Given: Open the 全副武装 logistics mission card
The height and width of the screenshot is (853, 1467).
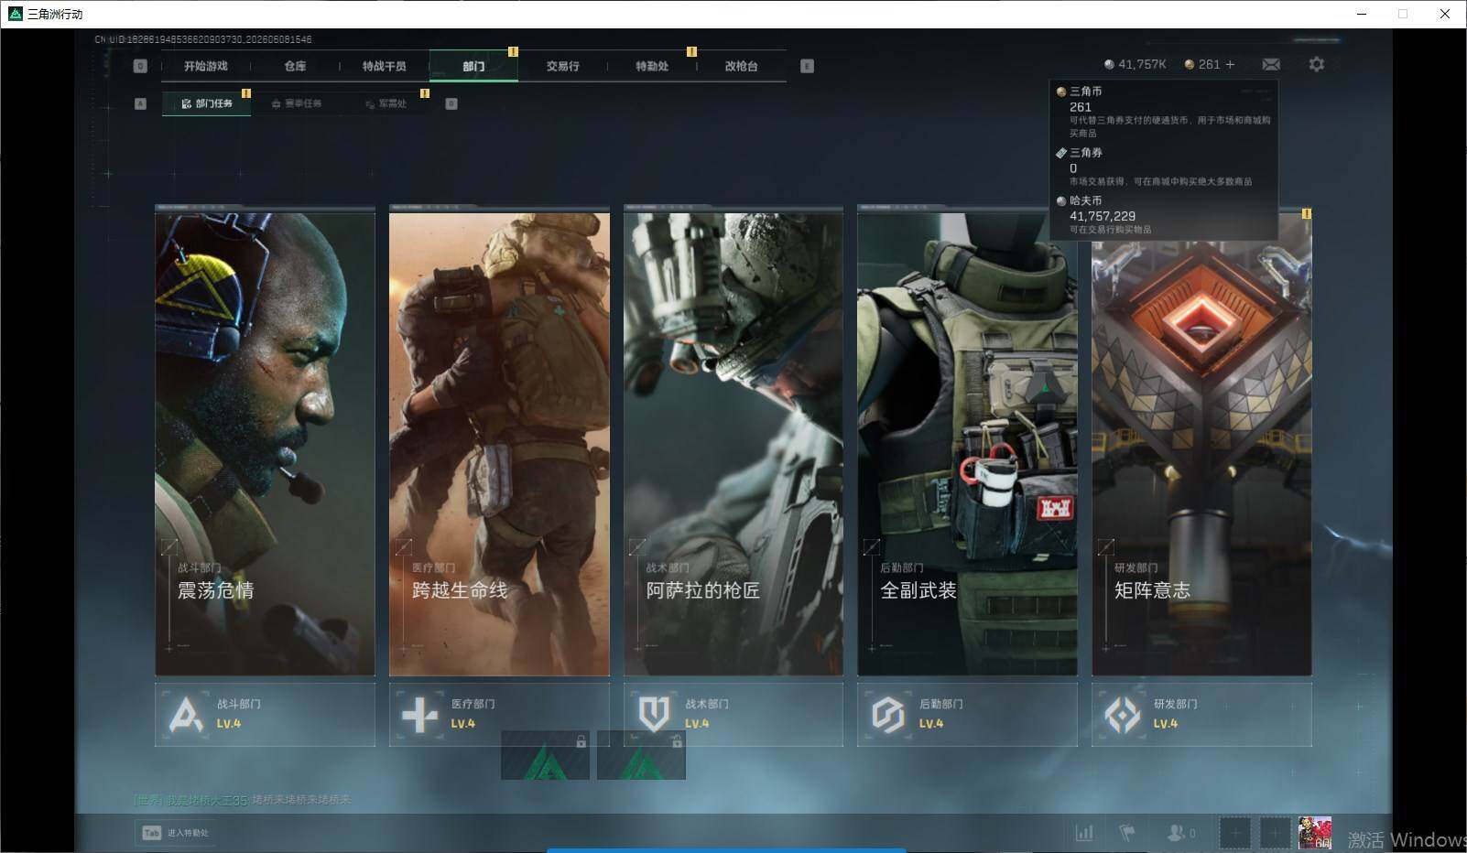Looking at the screenshot, I should 967,441.
